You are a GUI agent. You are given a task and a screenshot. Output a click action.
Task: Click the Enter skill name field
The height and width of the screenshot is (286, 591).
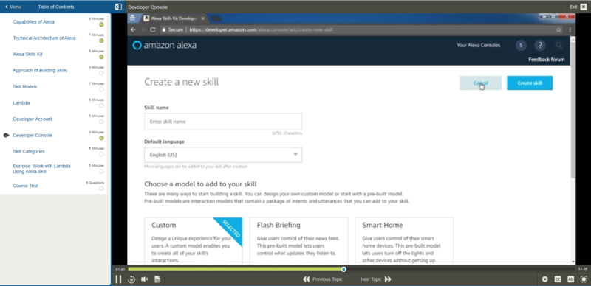tap(223, 122)
